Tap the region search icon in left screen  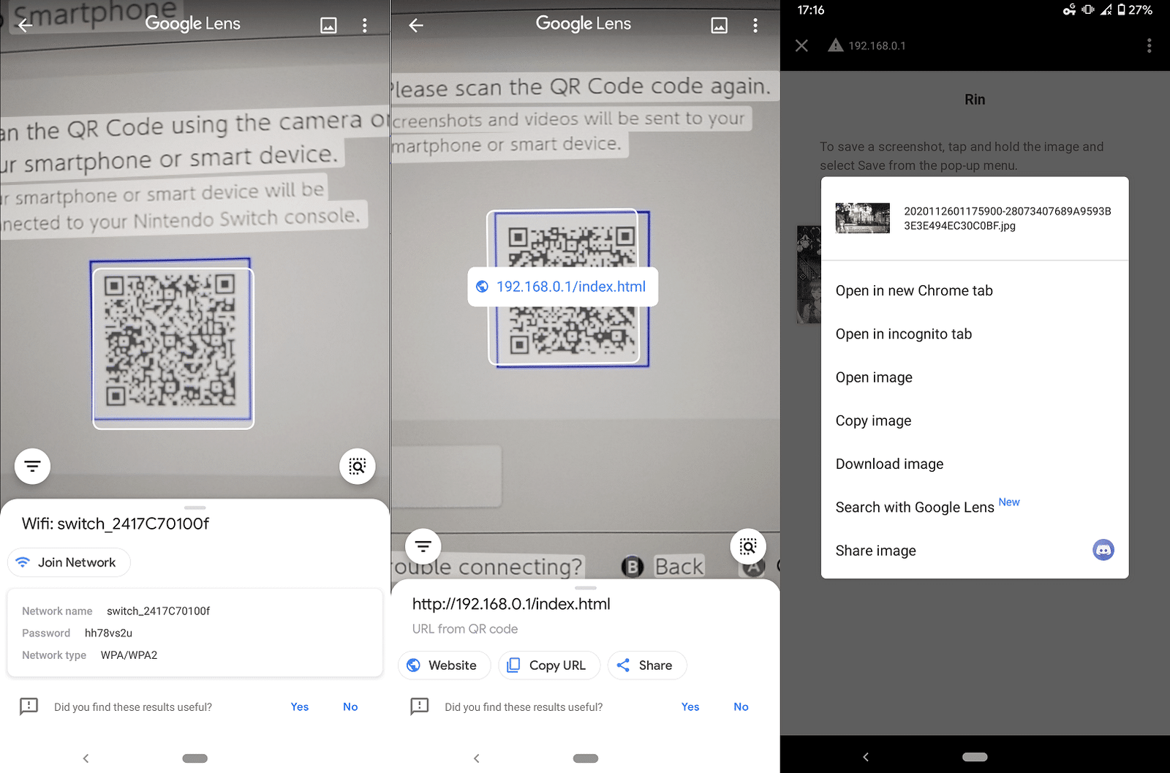357,467
